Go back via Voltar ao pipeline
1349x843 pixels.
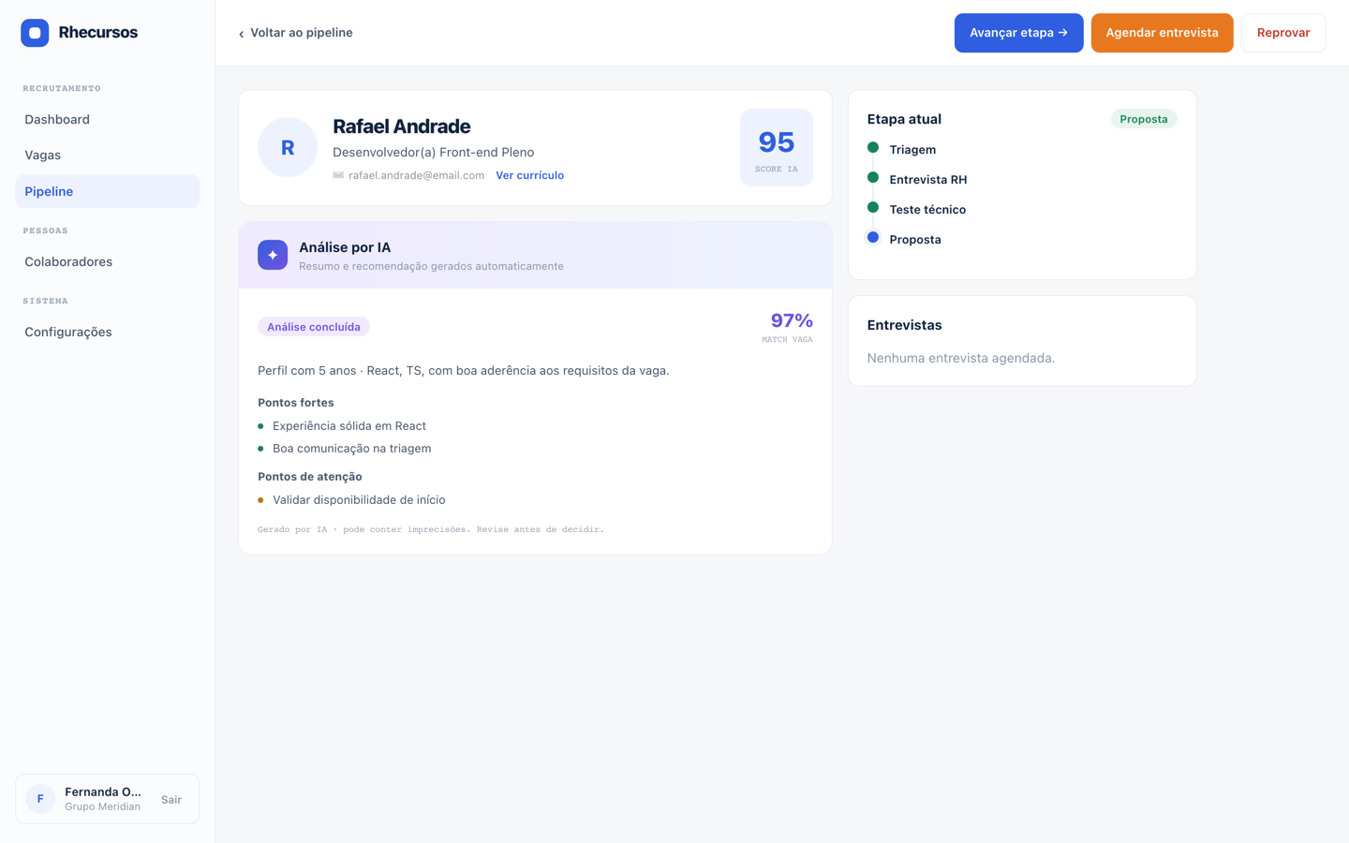295,33
